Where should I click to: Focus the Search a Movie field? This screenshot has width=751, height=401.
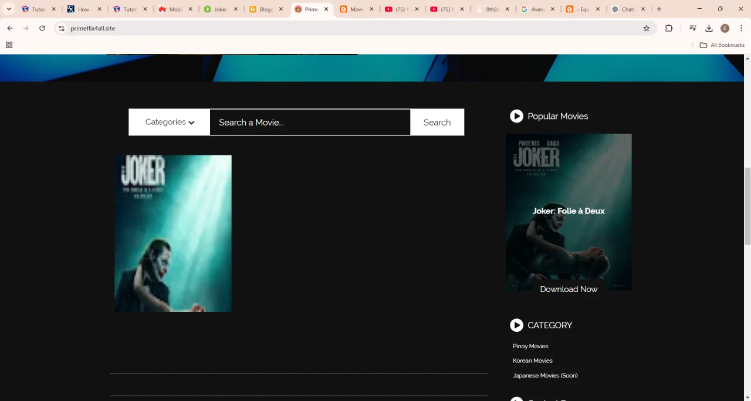[310, 122]
